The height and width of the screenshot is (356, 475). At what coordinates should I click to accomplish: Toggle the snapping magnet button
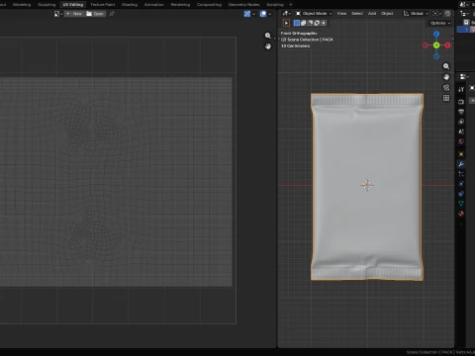(447, 14)
